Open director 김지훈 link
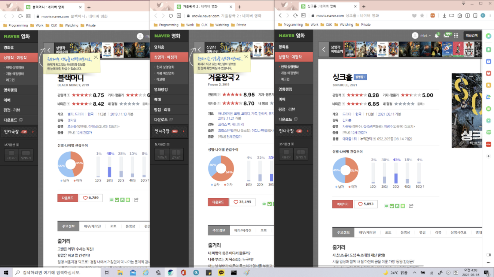Screen dimensions: 494x277 [x=346, y=120]
